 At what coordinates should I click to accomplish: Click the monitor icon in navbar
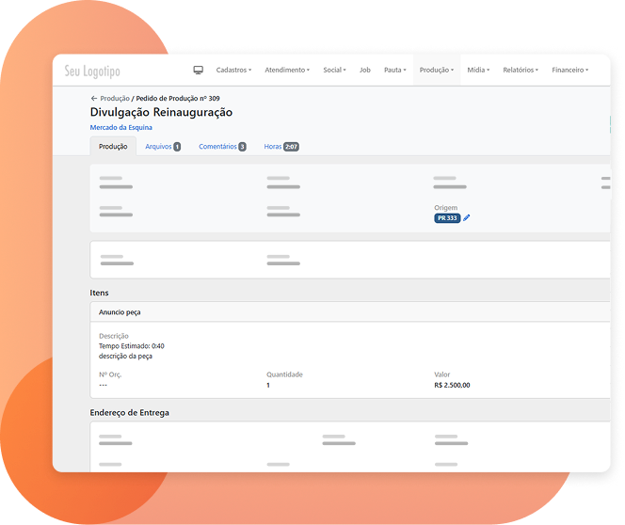coord(199,70)
